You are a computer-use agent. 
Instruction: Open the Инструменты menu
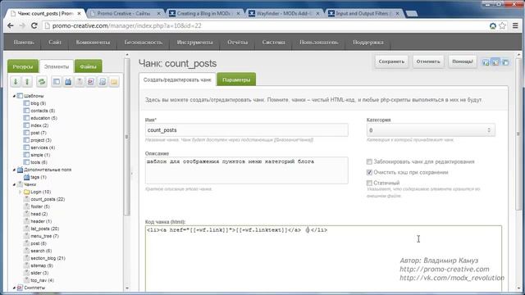click(194, 42)
